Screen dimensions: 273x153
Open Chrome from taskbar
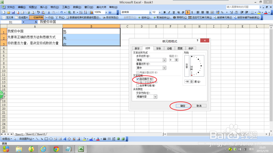tap(56, 149)
